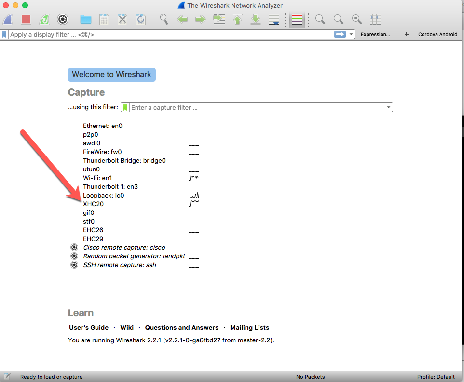Click Profile: Default in status bar
The width and height of the screenshot is (464, 382).
436,377
